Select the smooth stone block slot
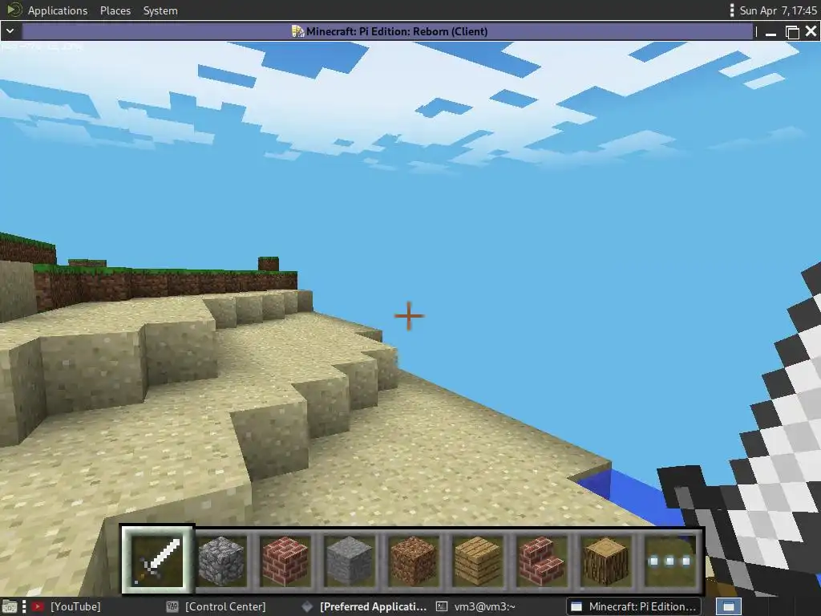This screenshot has width=821, height=616. [x=350, y=561]
